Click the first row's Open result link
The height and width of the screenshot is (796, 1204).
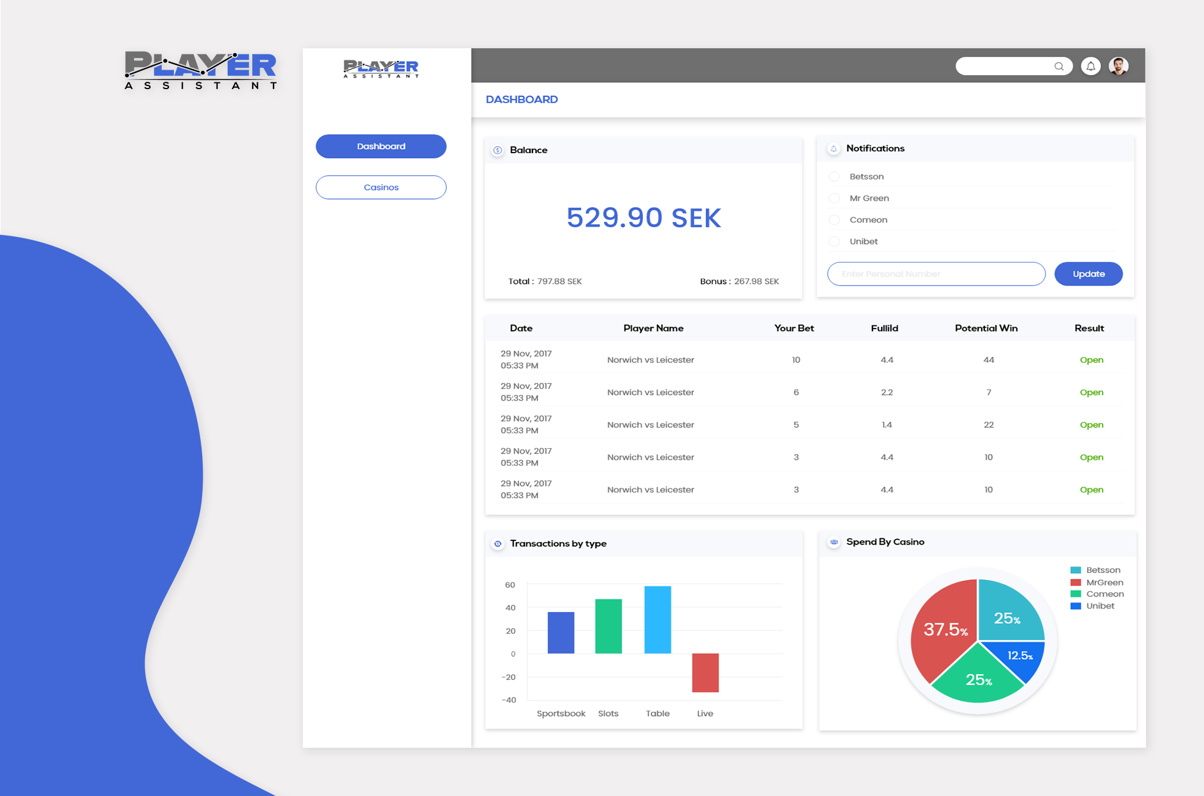click(x=1091, y=360)
